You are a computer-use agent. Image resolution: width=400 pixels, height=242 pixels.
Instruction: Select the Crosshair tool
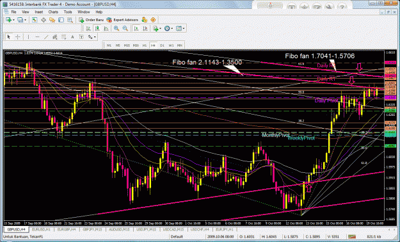tap(18, 37)
